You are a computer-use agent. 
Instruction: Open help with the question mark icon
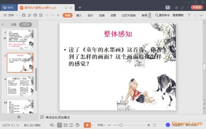pos(189,15)
